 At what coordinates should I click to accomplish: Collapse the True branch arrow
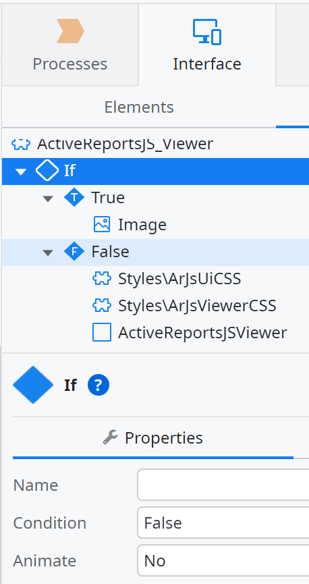(x=48, y=198)
